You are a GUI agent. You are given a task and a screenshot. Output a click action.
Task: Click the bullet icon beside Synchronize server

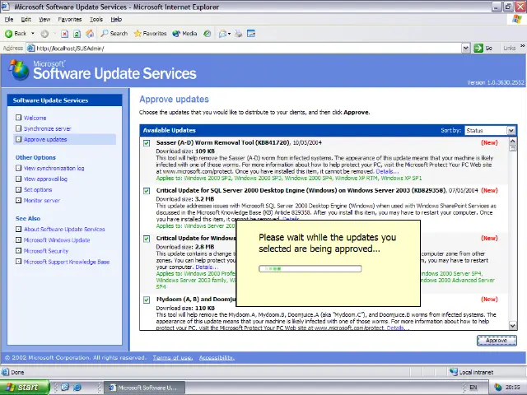[x=18, y=128]
